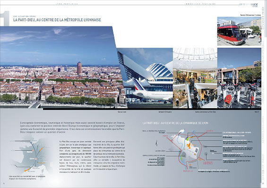The image size is (267, 188).
Task: Click the north arrow compass on the Lyon map
Action: coord(156,143)
